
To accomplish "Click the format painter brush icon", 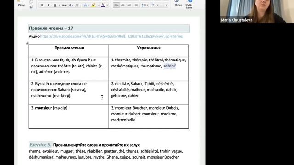I will (x=31, y=7).
